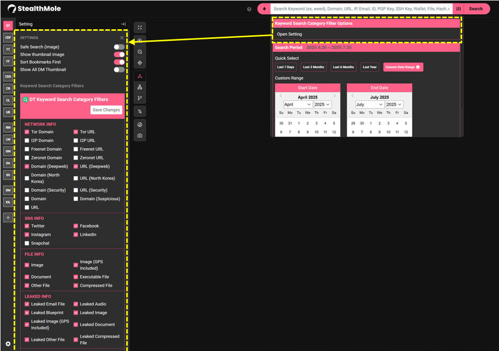Uncheck the Tor Domain checkbox
The image size is (499, 351).
point(27,132)
